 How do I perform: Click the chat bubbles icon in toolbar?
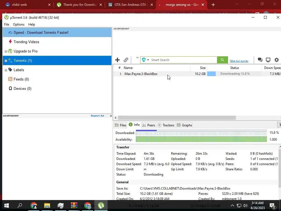(x=260, y=60)
